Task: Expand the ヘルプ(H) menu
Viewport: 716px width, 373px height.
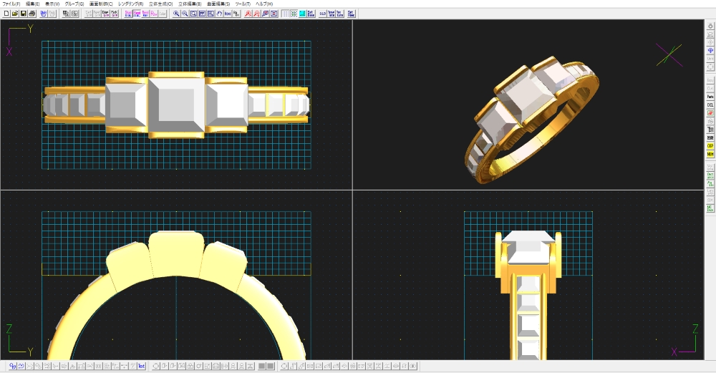Action: click(264, 4)
